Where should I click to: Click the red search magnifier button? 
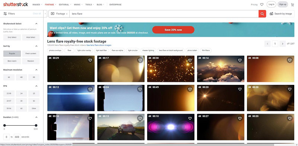[x=262, y=14]
